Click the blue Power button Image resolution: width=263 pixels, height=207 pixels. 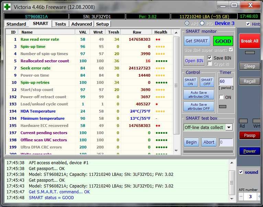[x=250, y=151]
